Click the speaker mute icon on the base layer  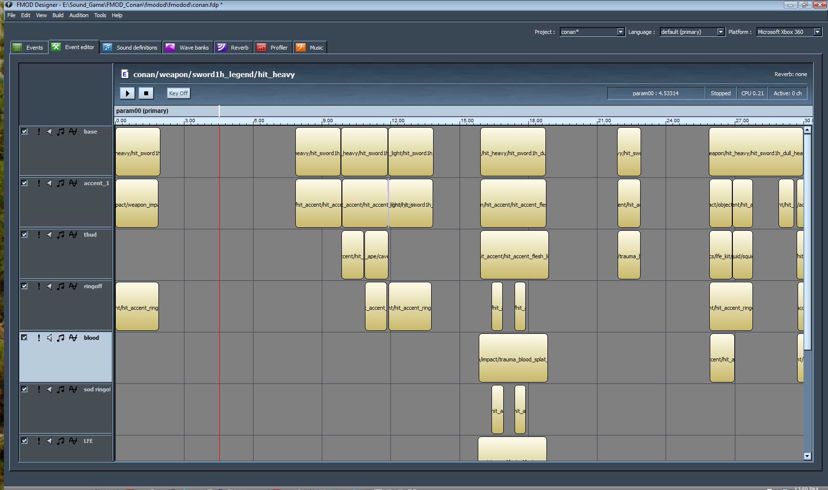click(x=49, y=132)
